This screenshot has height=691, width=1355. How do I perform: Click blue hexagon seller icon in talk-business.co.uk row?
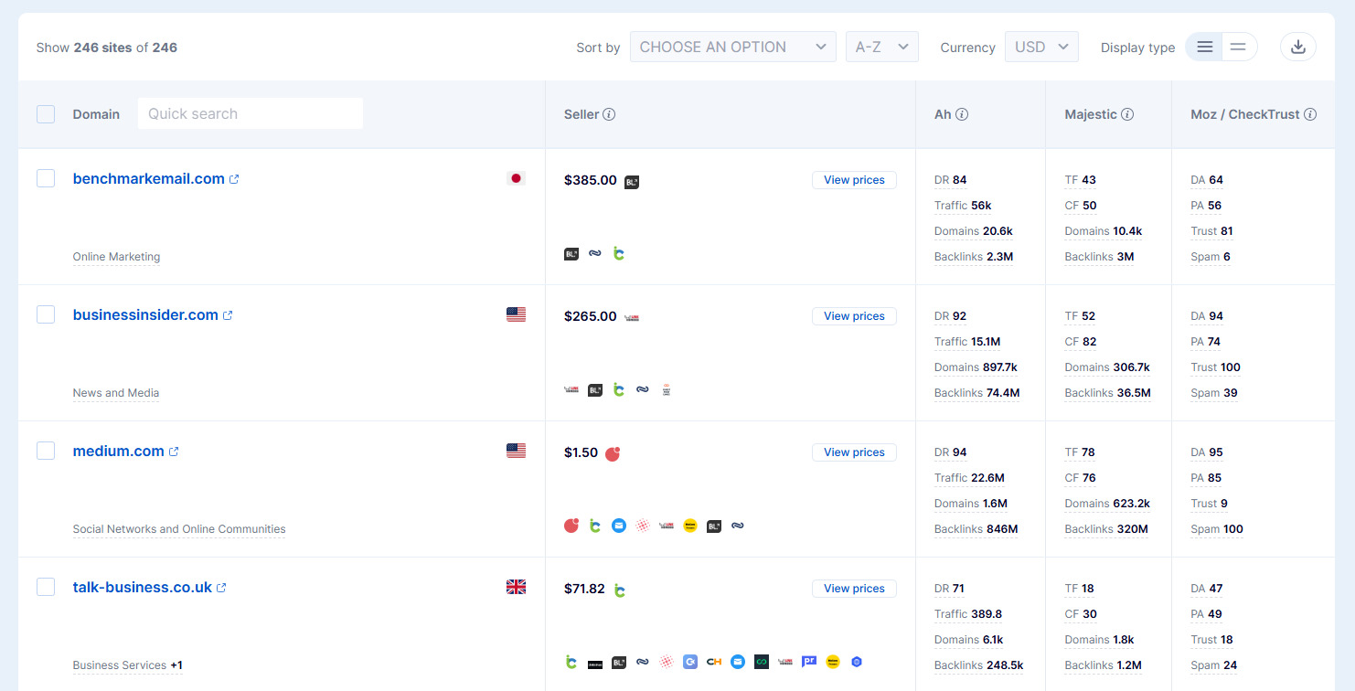857,662
